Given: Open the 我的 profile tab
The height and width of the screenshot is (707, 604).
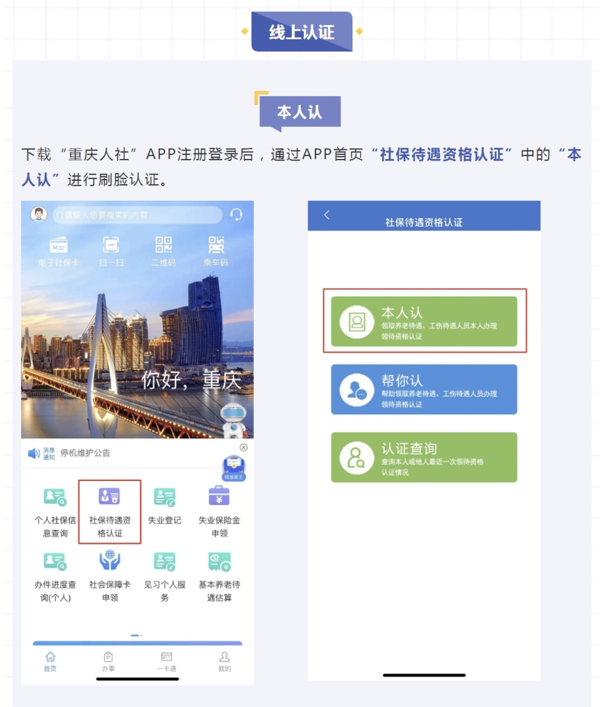Looking at the screenshot, I should click(x=224, y=661).
